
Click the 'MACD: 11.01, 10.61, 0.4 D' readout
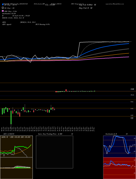pos(13,18)
